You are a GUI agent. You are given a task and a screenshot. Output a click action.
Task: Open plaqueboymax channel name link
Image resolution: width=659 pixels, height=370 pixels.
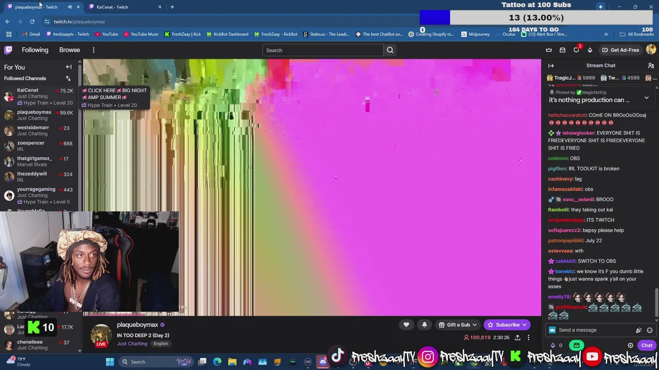(x=137, y=325)
